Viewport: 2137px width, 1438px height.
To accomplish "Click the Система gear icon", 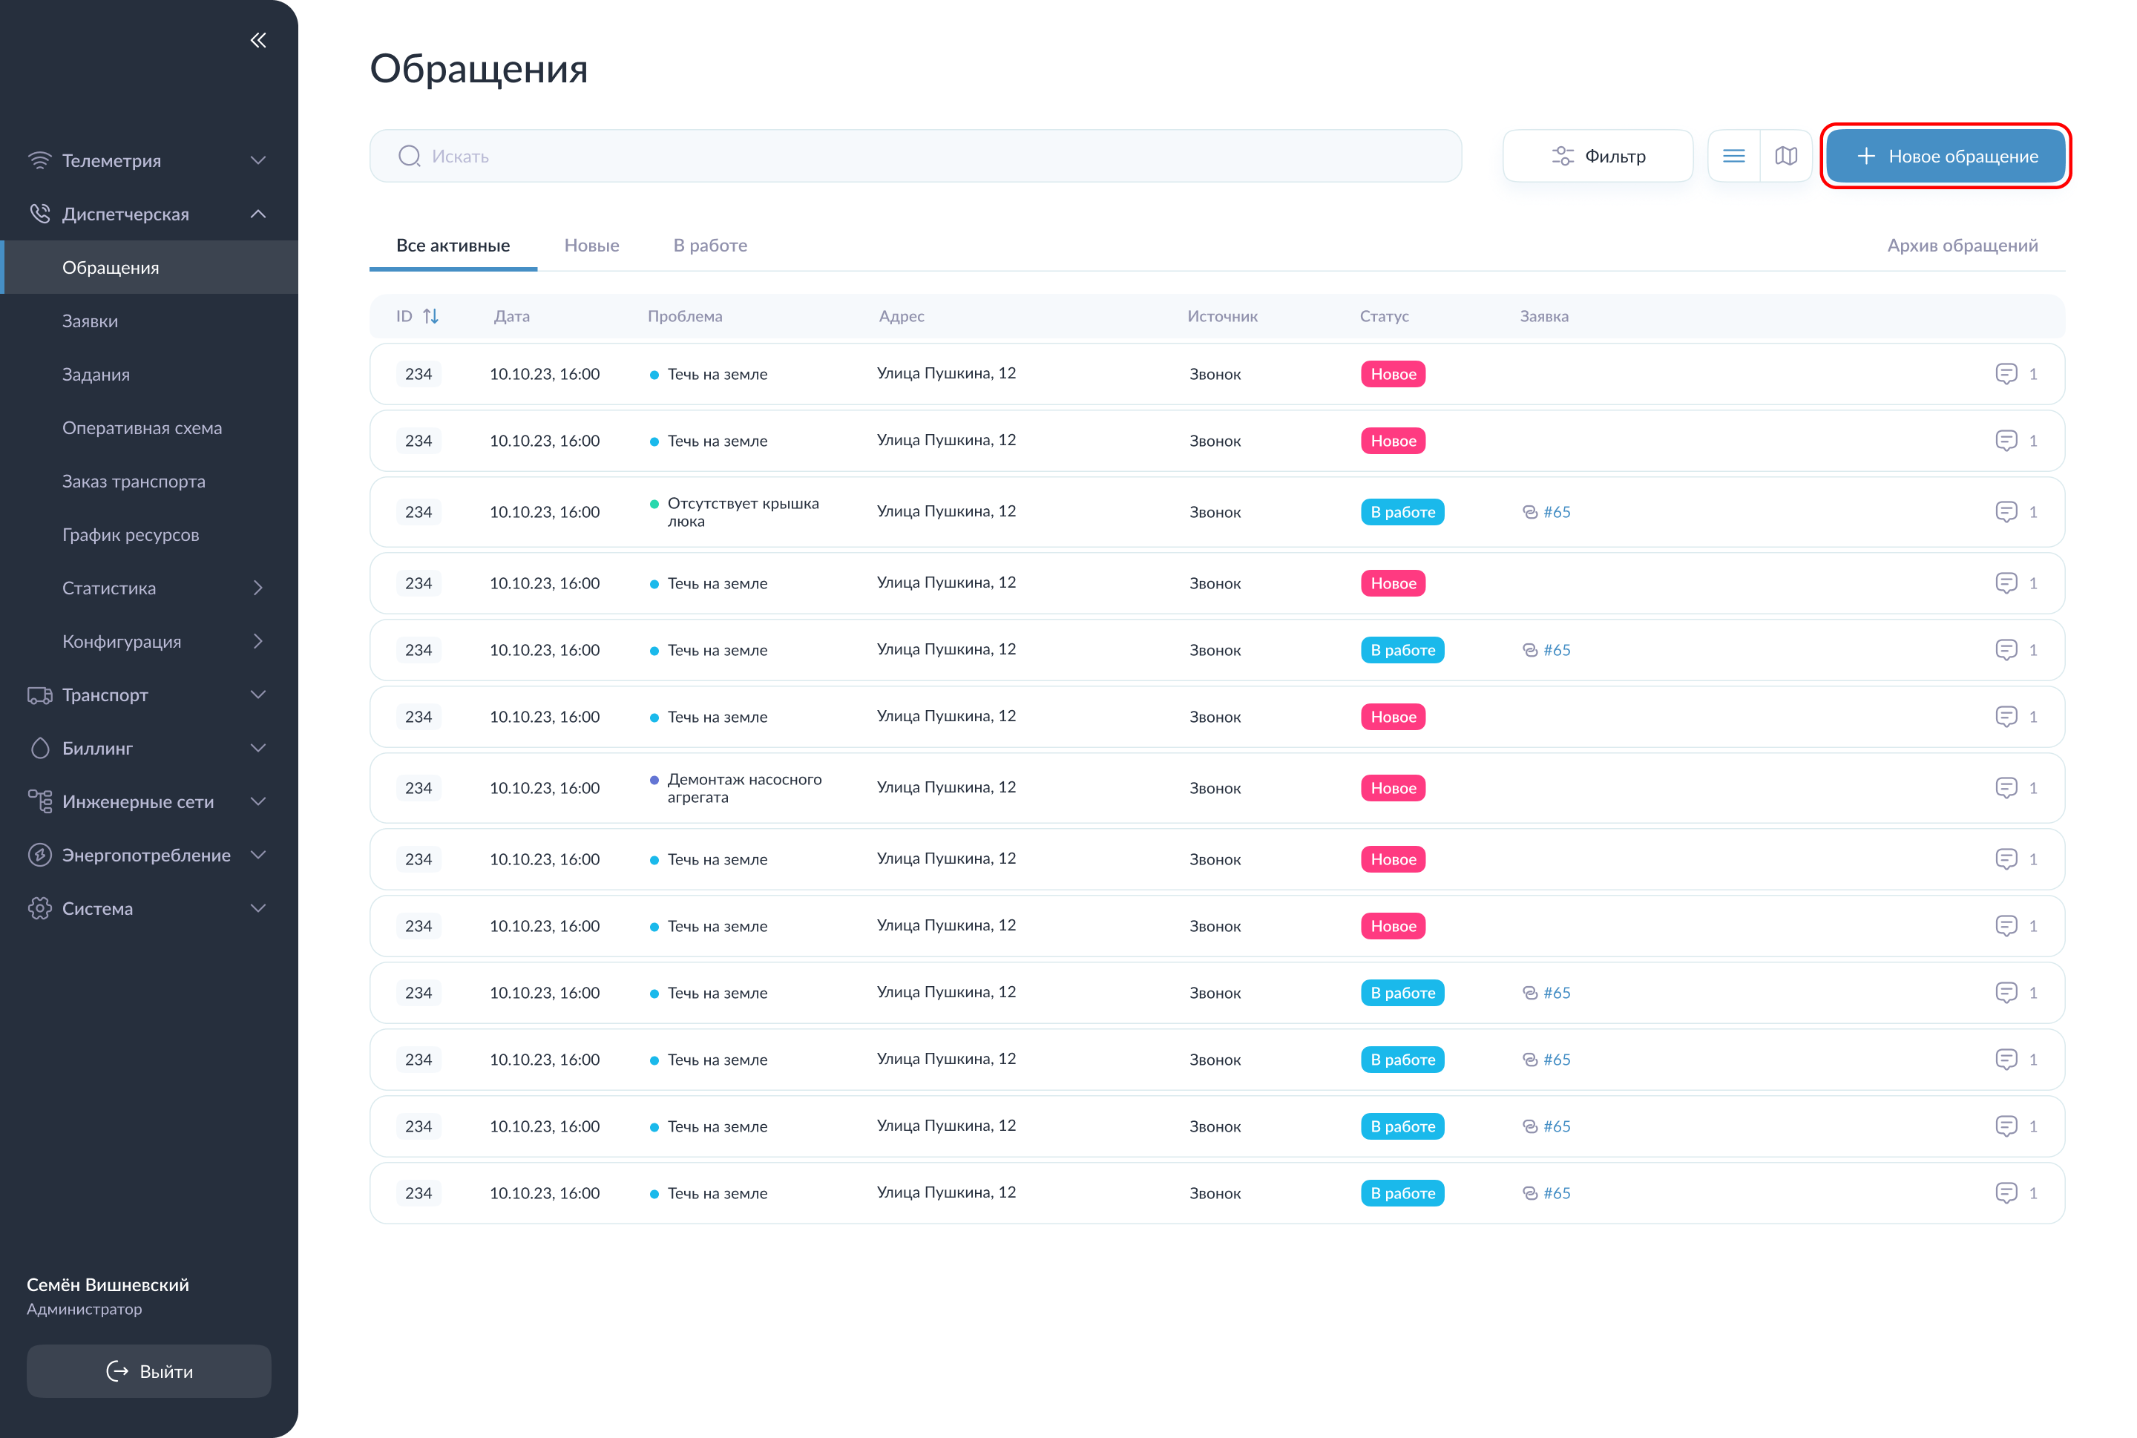I will click(x=39, y=908).
